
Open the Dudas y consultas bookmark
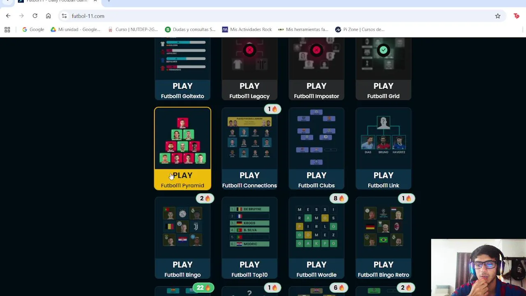[190, 30]
